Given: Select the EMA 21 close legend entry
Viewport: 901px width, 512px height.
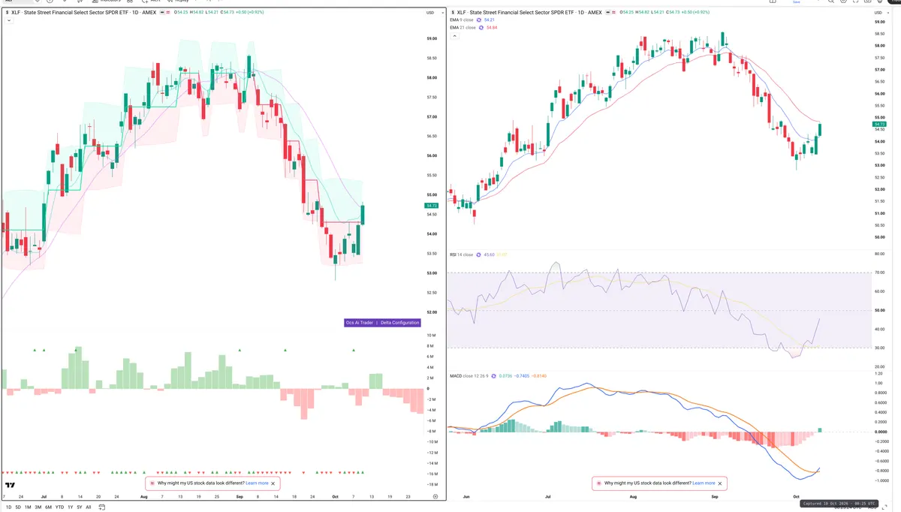Looking at the screenshot, I should (463, 28).
